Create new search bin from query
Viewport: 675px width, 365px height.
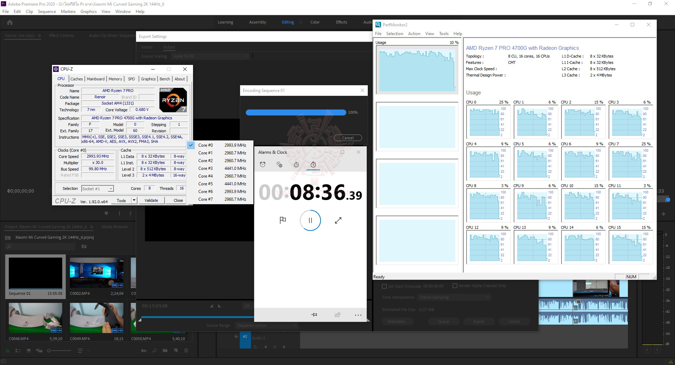(84, 247)
